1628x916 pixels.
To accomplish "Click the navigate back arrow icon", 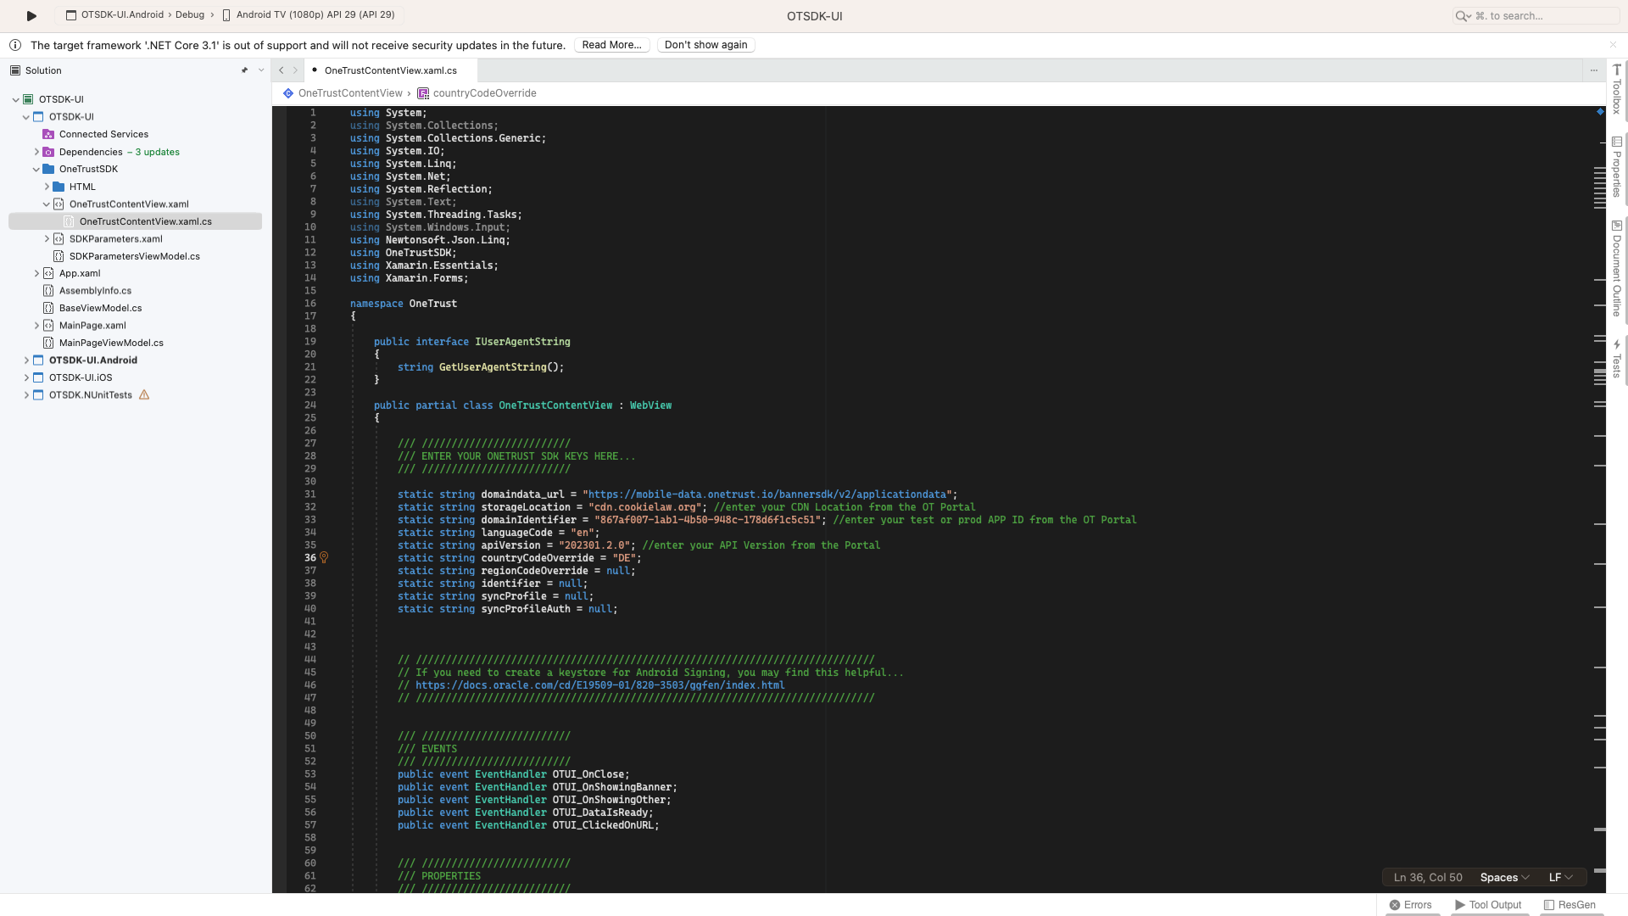I will [281, 70].
